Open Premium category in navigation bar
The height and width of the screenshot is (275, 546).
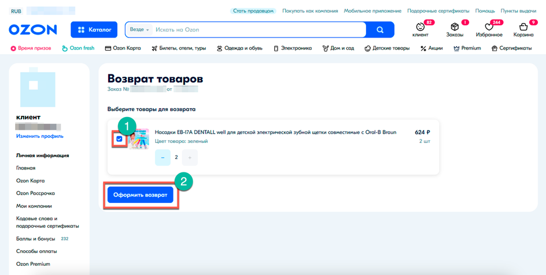pyautogui.click(x=467, y=48)
